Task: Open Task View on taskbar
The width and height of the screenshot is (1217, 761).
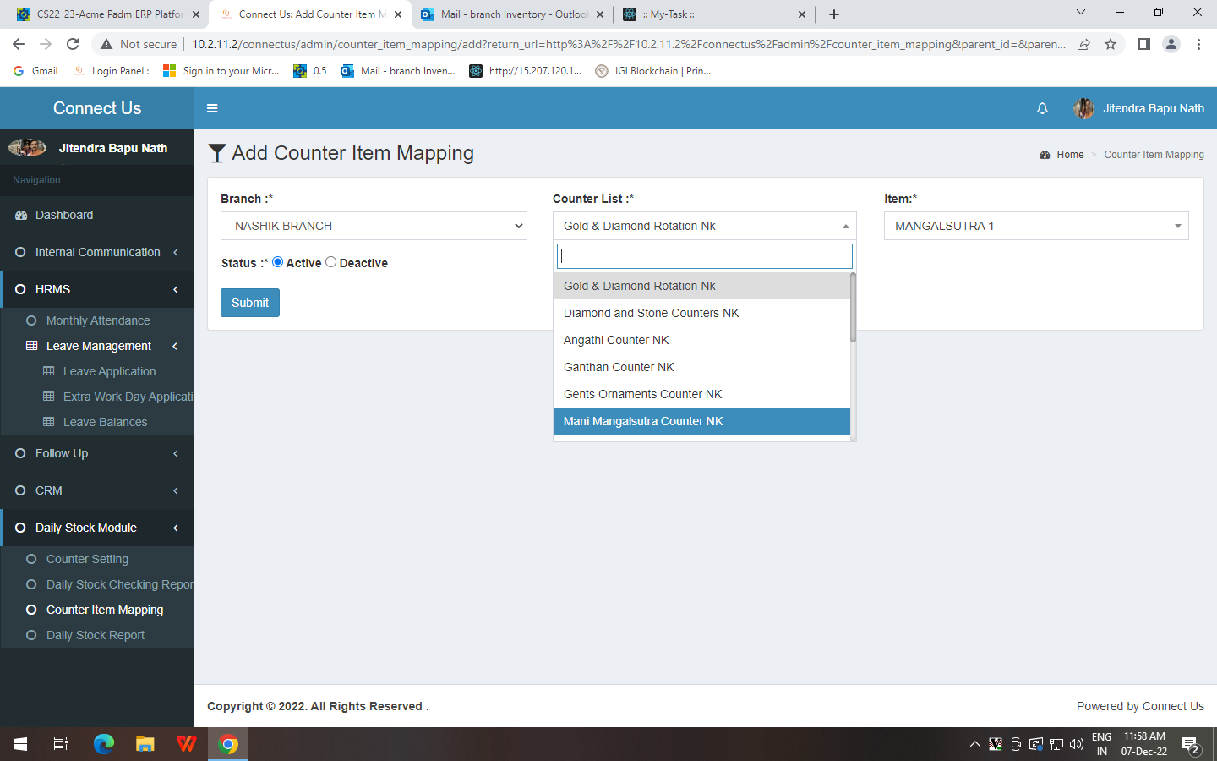Action: tap(61, 744)
